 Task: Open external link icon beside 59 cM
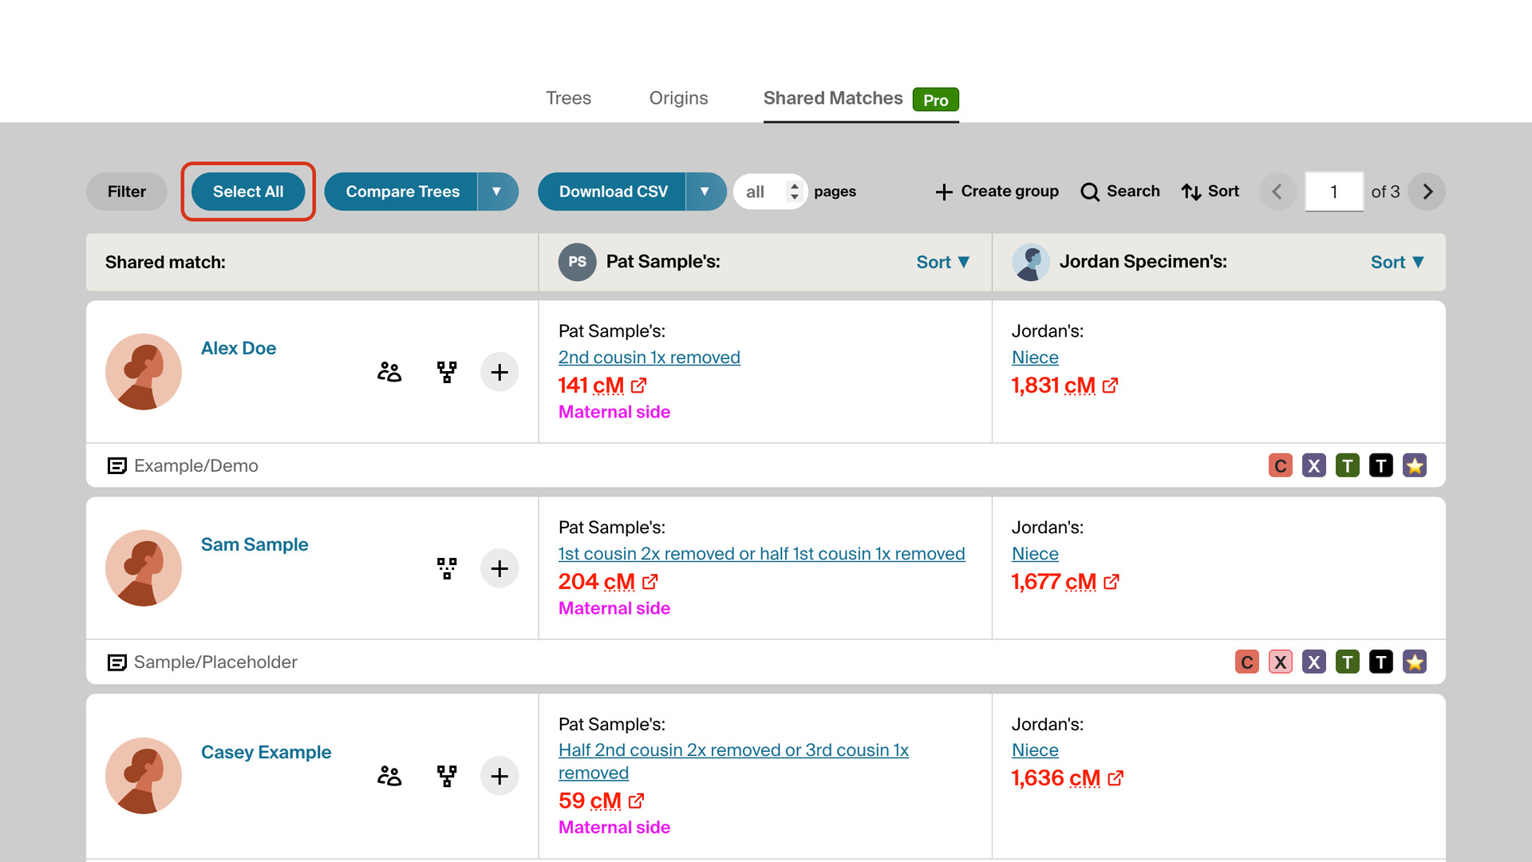[x=636, y=801]
